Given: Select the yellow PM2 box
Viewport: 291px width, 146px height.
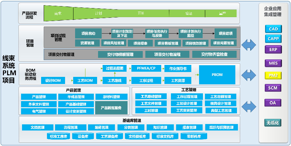Looking at the screenshot, I should [274, 75].
